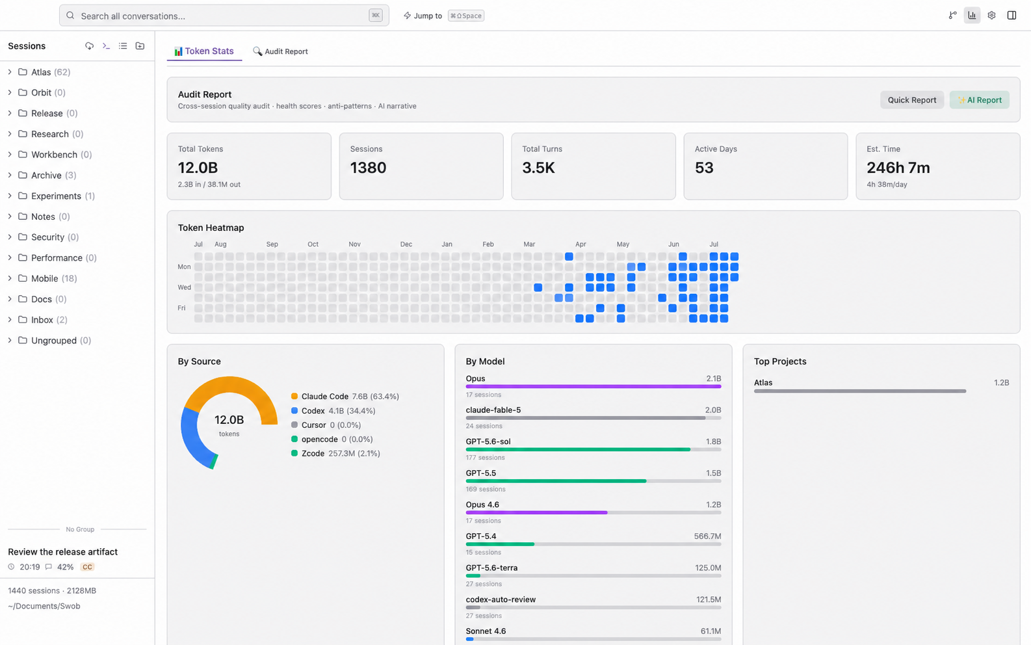Open the terminal prompt icon beside Sessions
Viewport: 1031px width, 645px height.
tap(106, 46)
